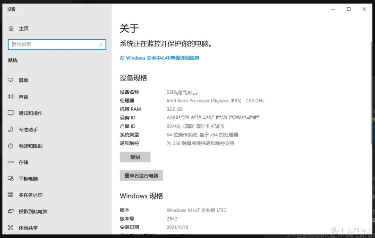Image resolution: width=375 pixels, height=238 pixels.
Task: Click the search magnifier icon
Action: [101, 44]
